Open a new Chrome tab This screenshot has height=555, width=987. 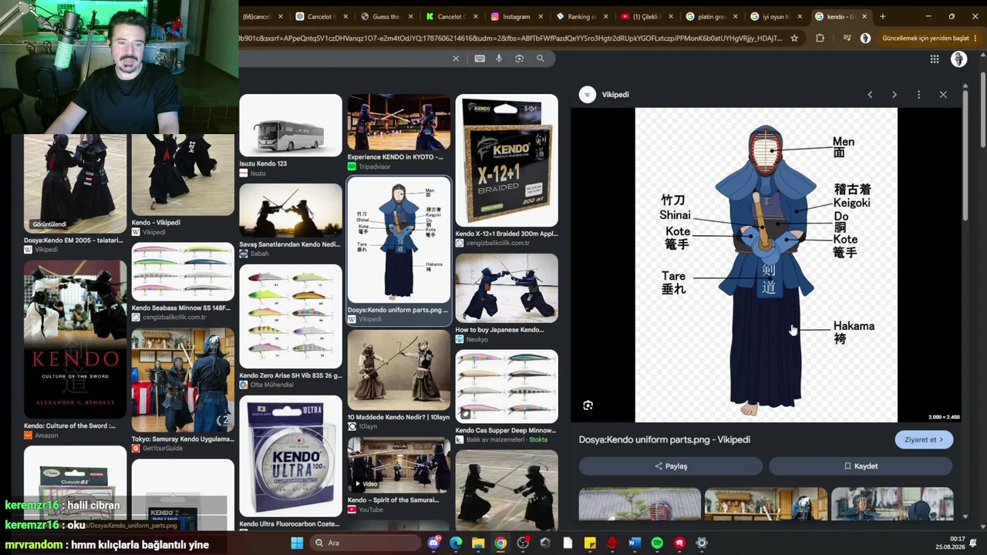click(x=883, y=16)
